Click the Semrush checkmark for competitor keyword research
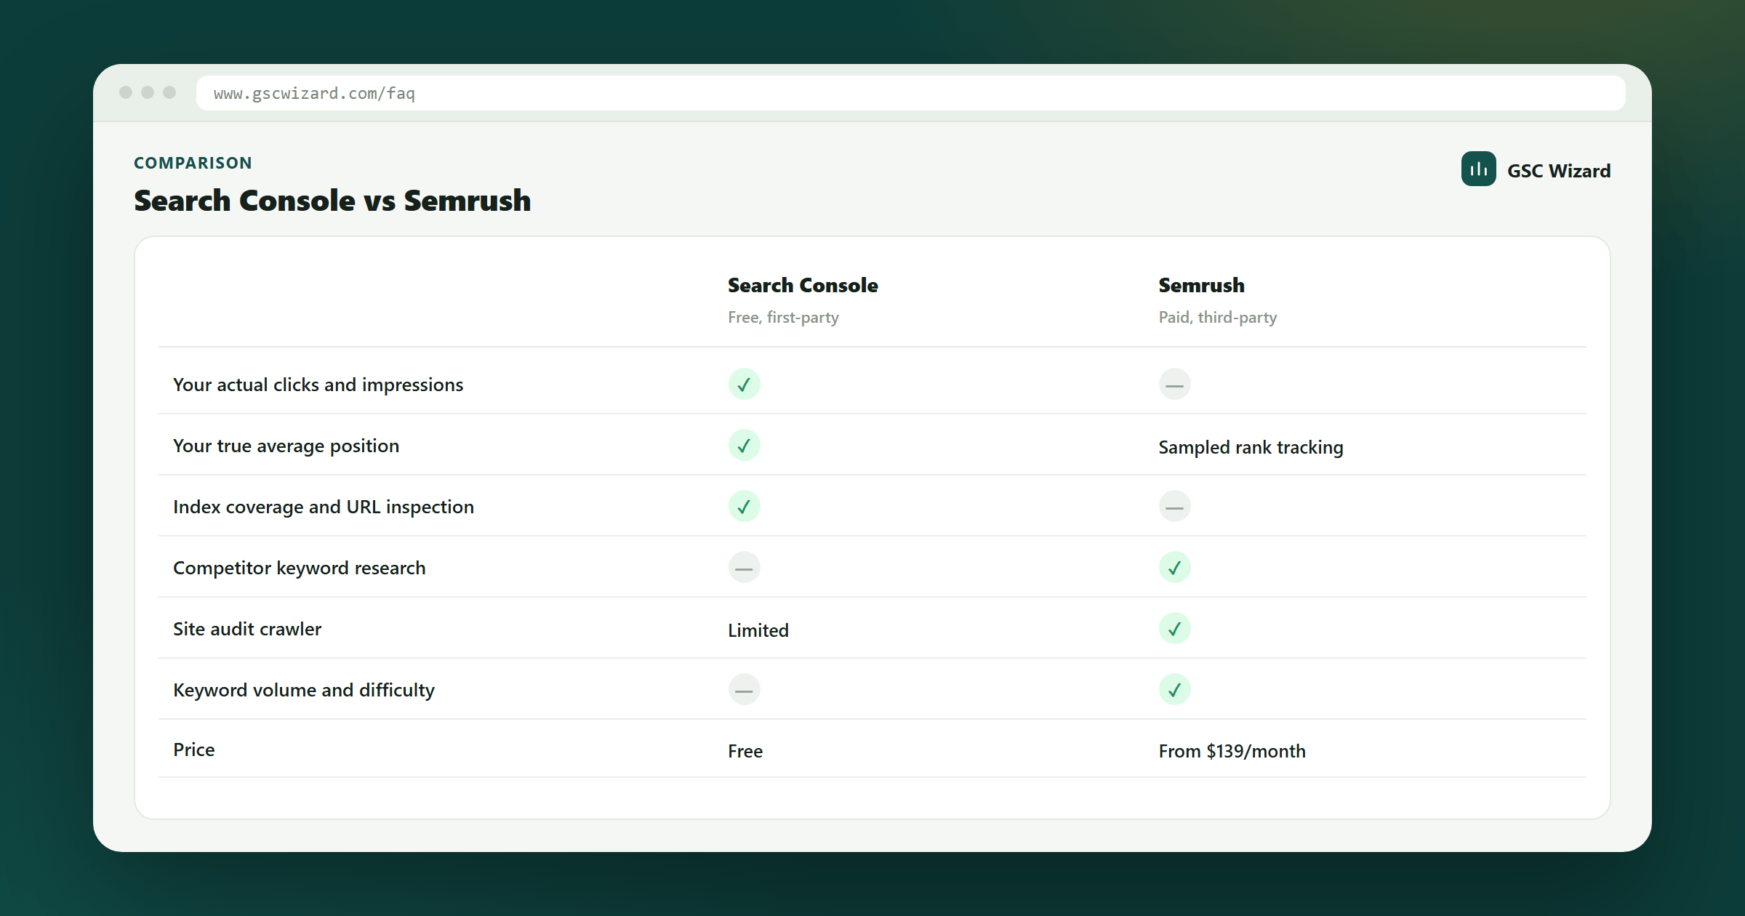Viewport: 1745px width, 916px height. tap(1174, 567)
